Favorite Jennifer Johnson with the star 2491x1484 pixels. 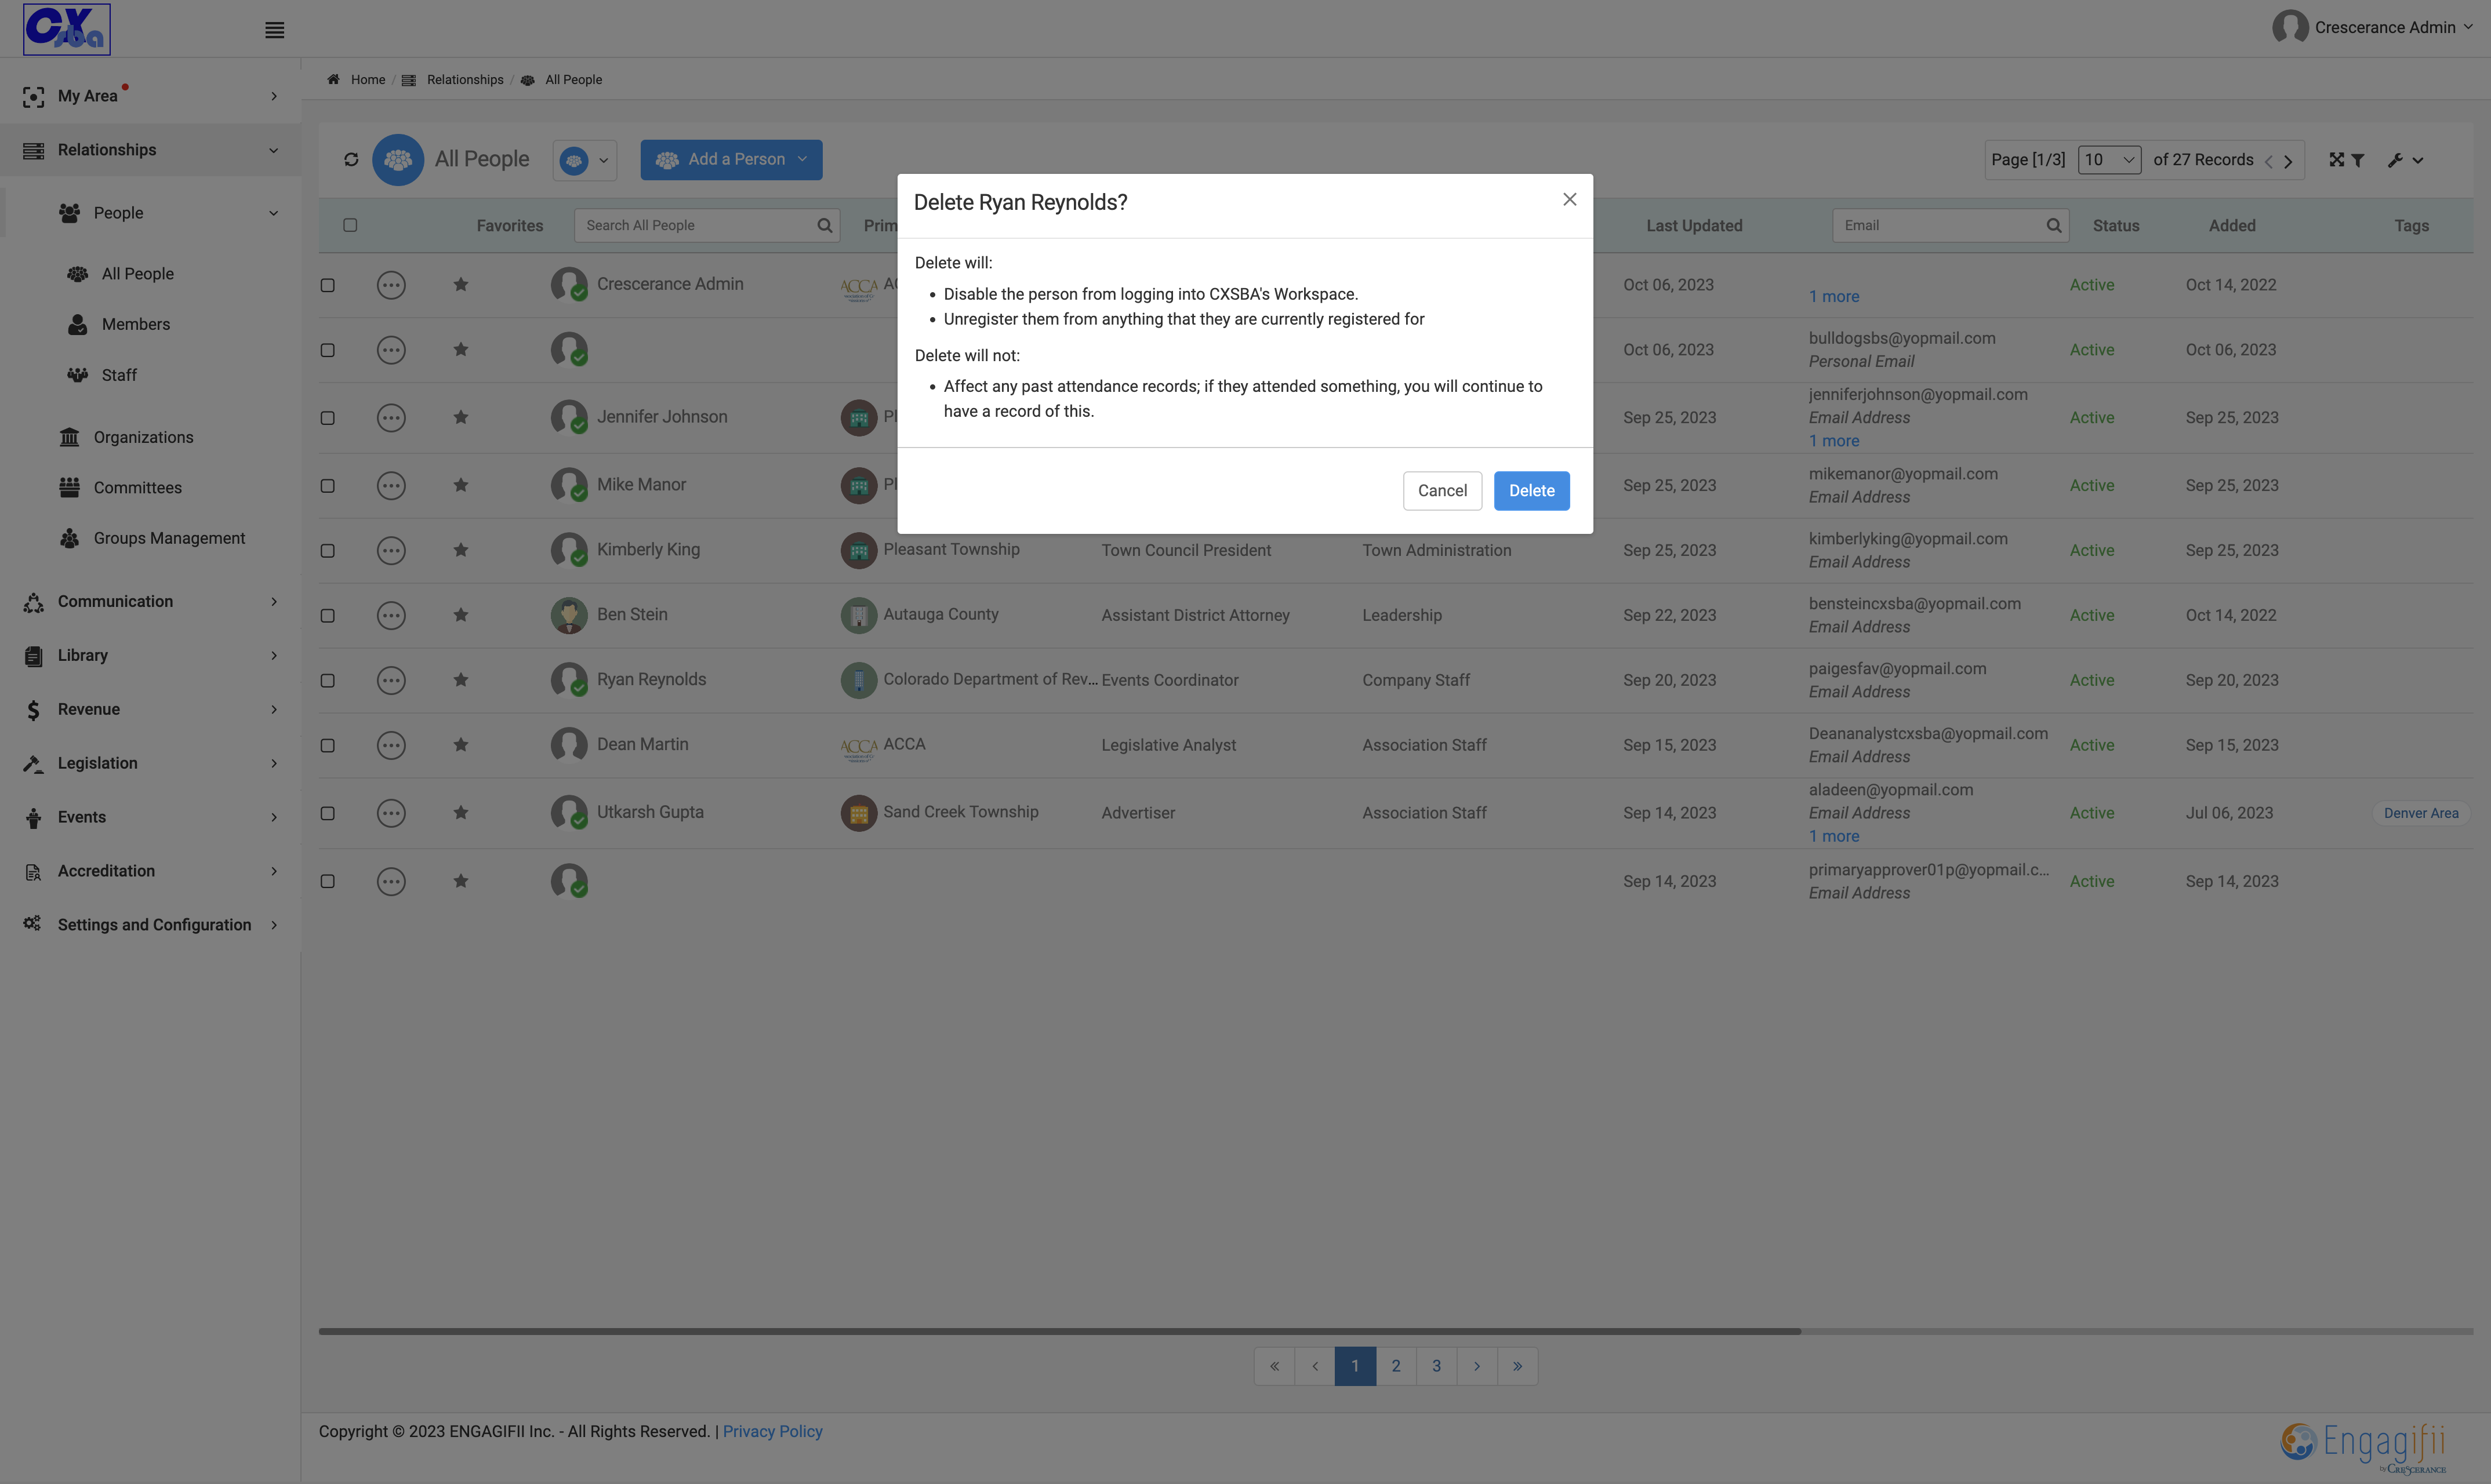[460, 418]
